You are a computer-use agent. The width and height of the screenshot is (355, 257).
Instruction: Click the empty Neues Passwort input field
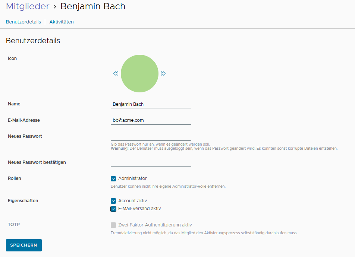coord(151,136)
